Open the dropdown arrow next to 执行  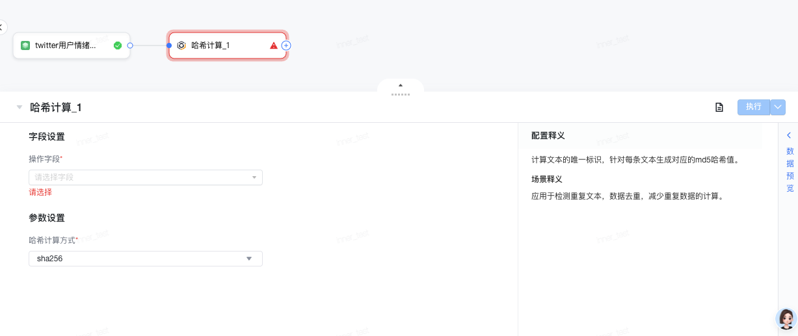click(x=778, y=107)
